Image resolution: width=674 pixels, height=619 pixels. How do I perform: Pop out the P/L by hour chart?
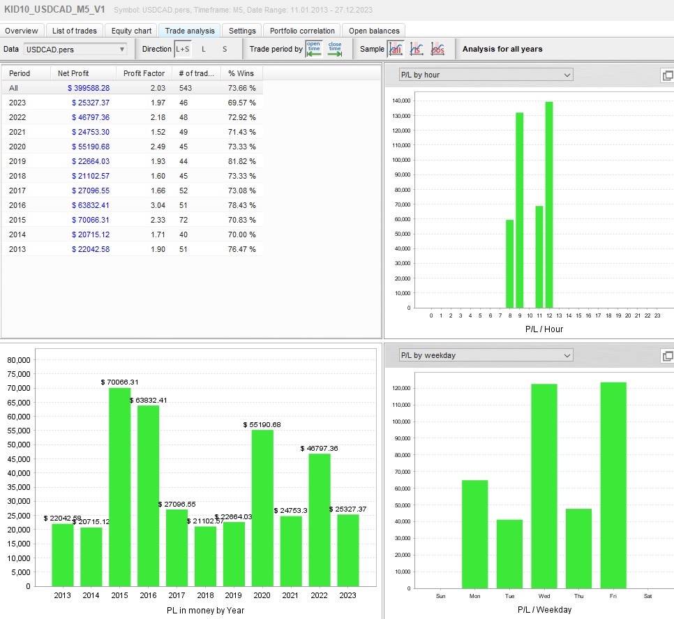[x=667, y=75]
